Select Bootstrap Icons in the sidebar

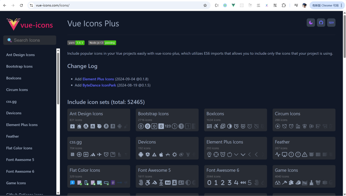[x=20, y=66]
